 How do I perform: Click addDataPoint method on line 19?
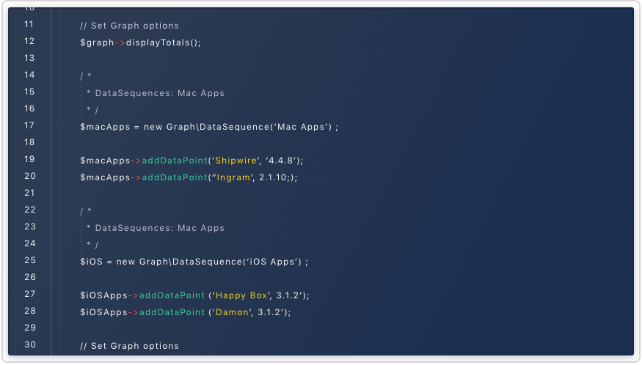tap(173, 161)
